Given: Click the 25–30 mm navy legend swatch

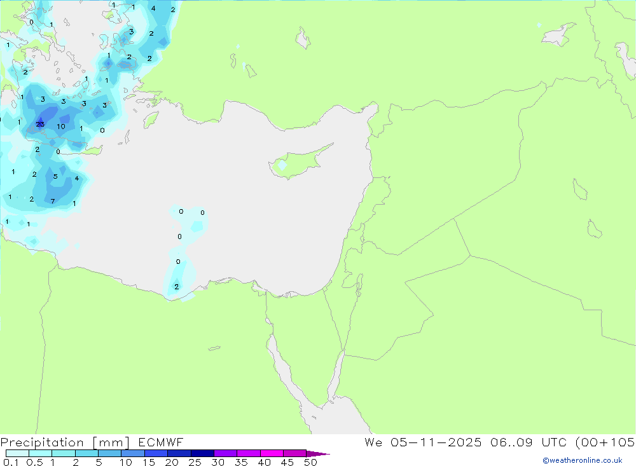Looking at the screenshot, I should pyautogui.click(x=202, y=453).
